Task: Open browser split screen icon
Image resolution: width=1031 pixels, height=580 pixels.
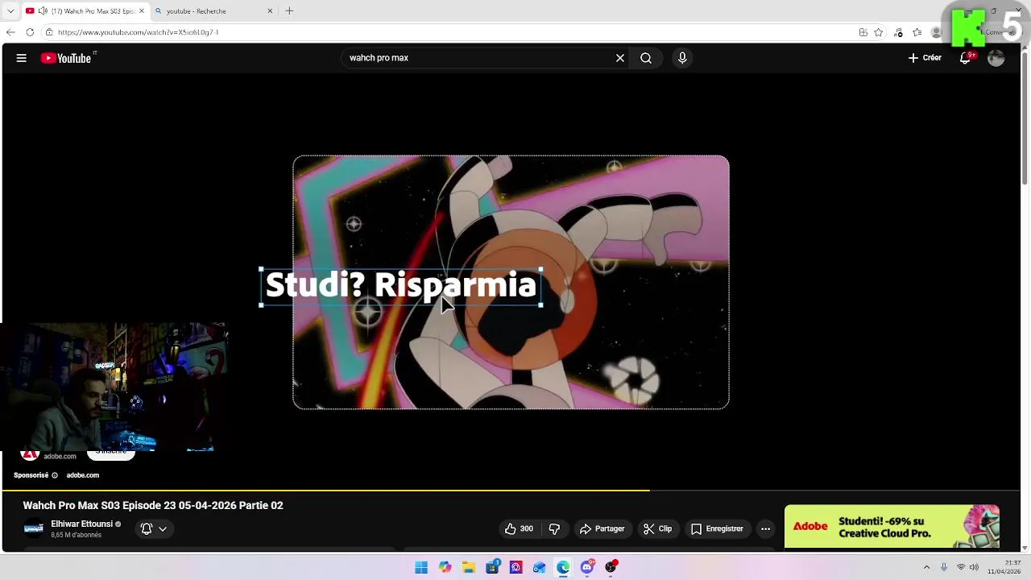Action: (x=863, y=32)
